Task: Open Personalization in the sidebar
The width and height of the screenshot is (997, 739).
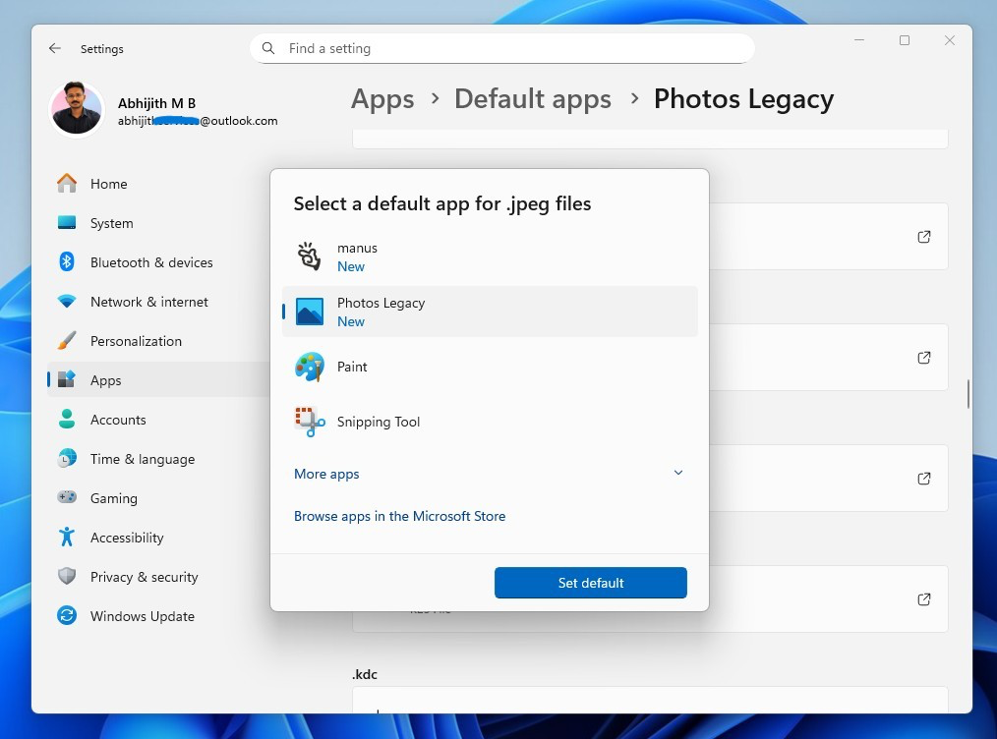Action: point(136,341)
